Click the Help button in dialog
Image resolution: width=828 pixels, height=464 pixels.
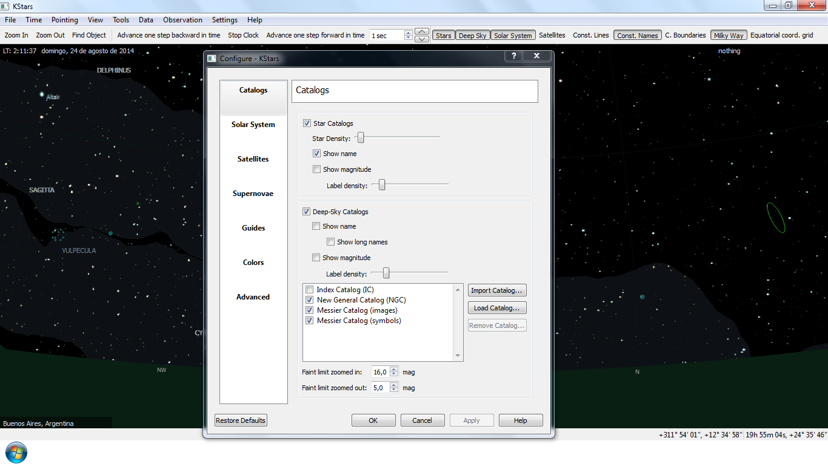pos(521,420)
